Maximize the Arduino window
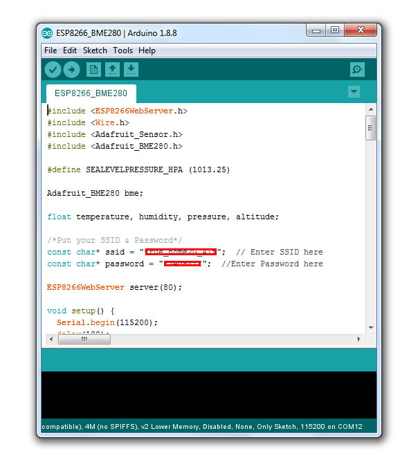The height and width of the screenshot is (469, 418). coord(334,30)
